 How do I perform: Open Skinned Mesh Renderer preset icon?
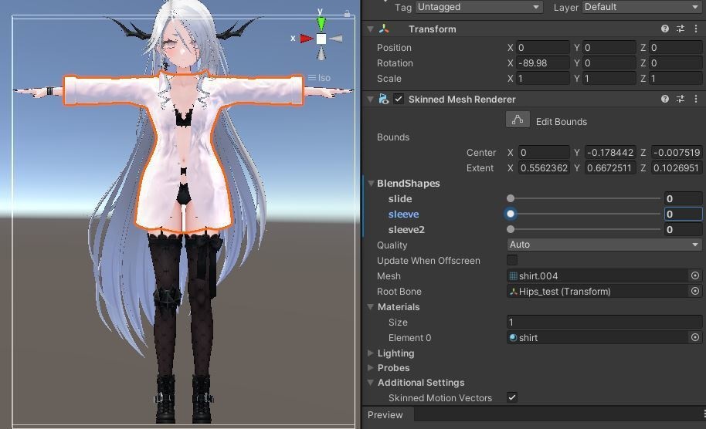681,99
